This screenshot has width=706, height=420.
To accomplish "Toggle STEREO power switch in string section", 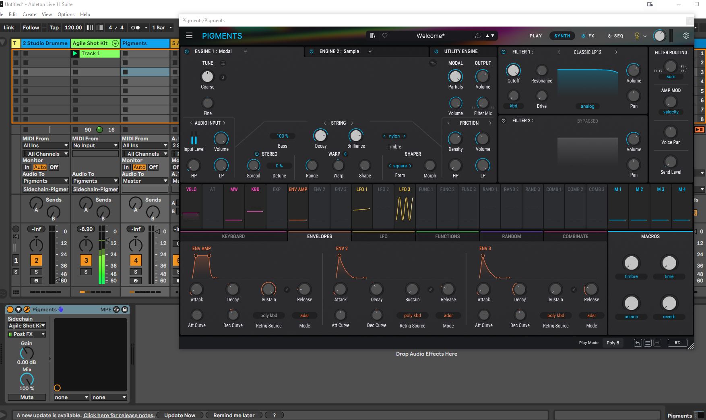I will pos(256,154).
